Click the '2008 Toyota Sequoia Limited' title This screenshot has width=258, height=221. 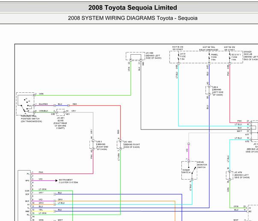coord(133,8)
